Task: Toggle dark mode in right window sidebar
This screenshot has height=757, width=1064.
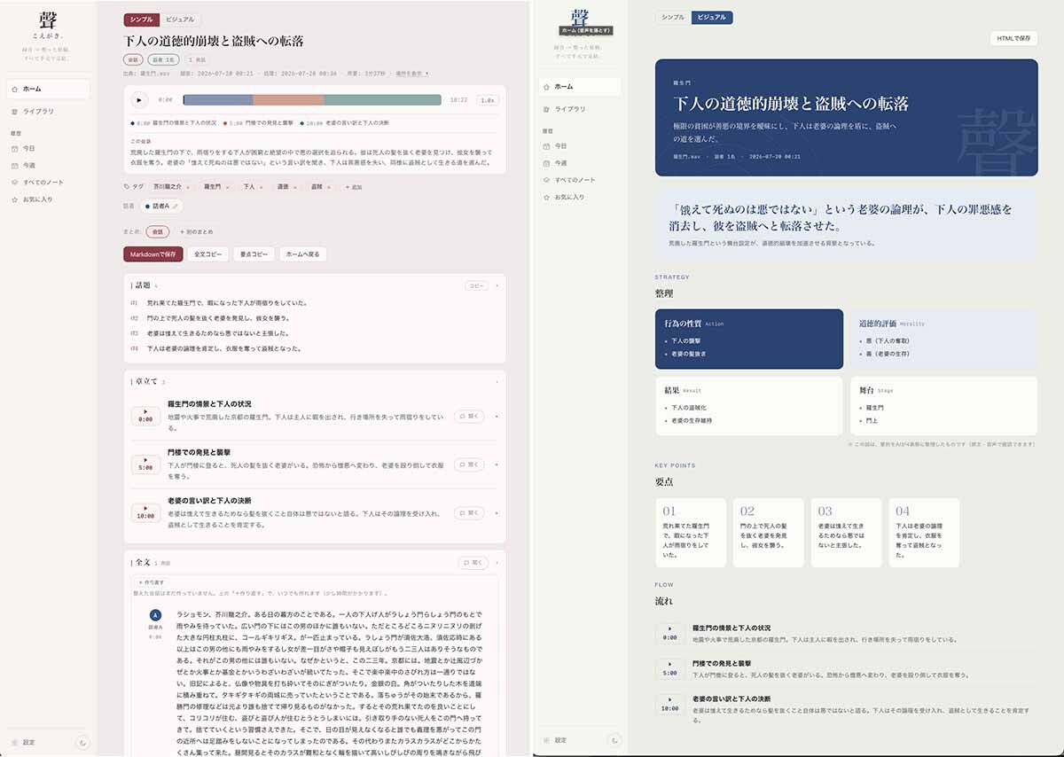Action: click(x=615, y=740)
